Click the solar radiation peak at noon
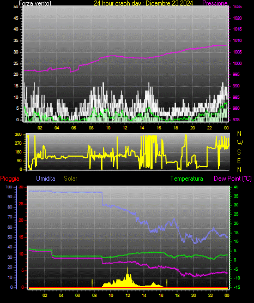Screen dimensions: 254x303 [128, 269]
